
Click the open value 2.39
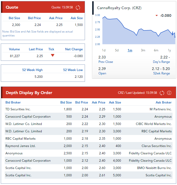pyautogui.click(x=102, y=69)
